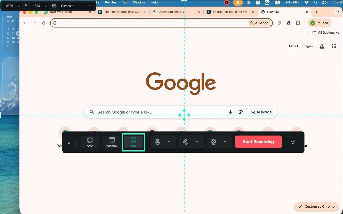Close the Download History tab
The image size is (343, 214).
pyautogui.click(x=199, y=12)
